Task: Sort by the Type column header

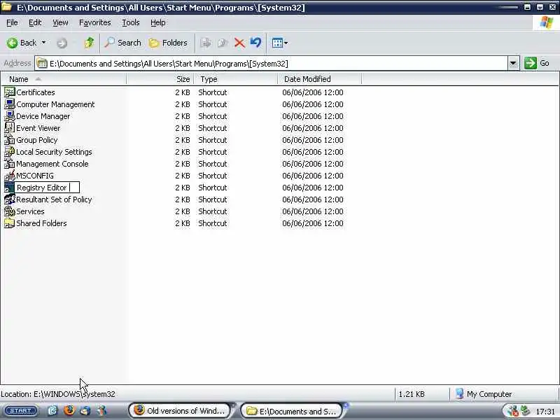Action: 236,79
